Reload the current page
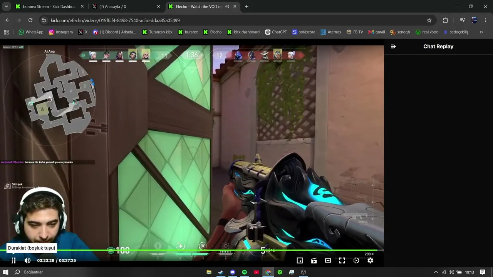493x277 pixels. coord(30,20)
